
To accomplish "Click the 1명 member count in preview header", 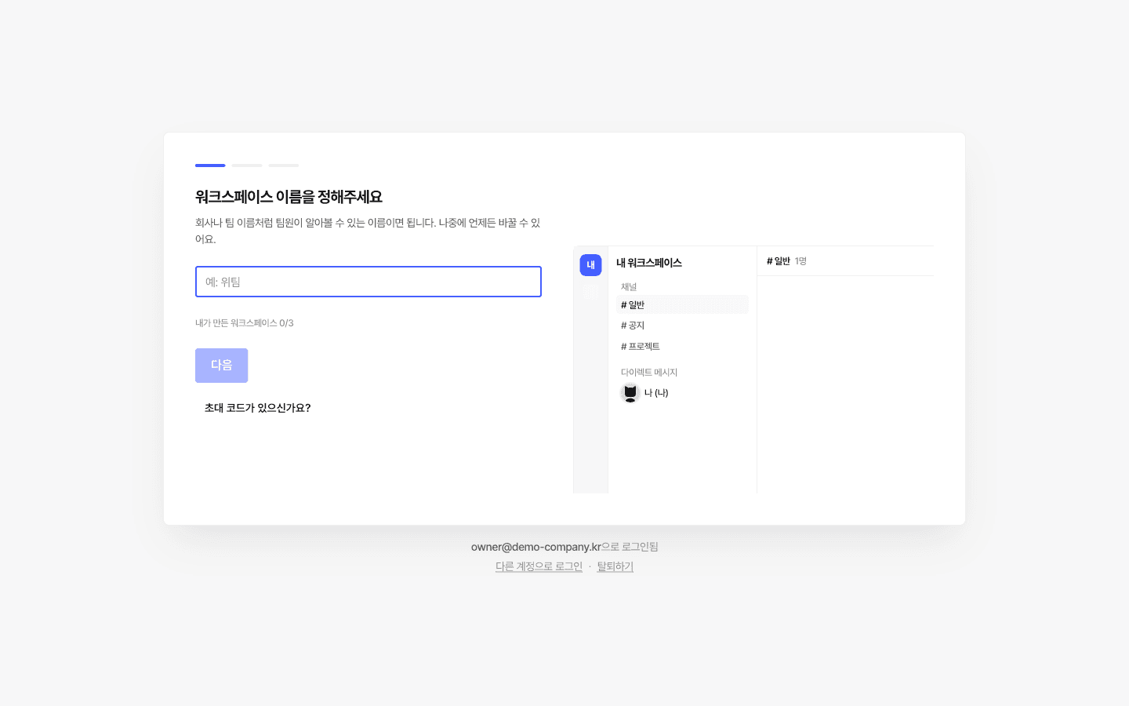I will pos(800,261).
